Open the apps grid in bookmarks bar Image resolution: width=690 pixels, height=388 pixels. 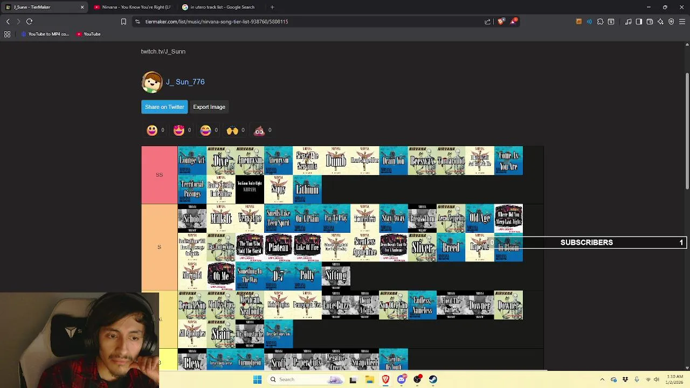click(8, 34)
